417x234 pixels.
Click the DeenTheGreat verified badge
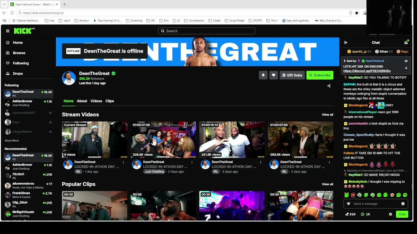113,73
